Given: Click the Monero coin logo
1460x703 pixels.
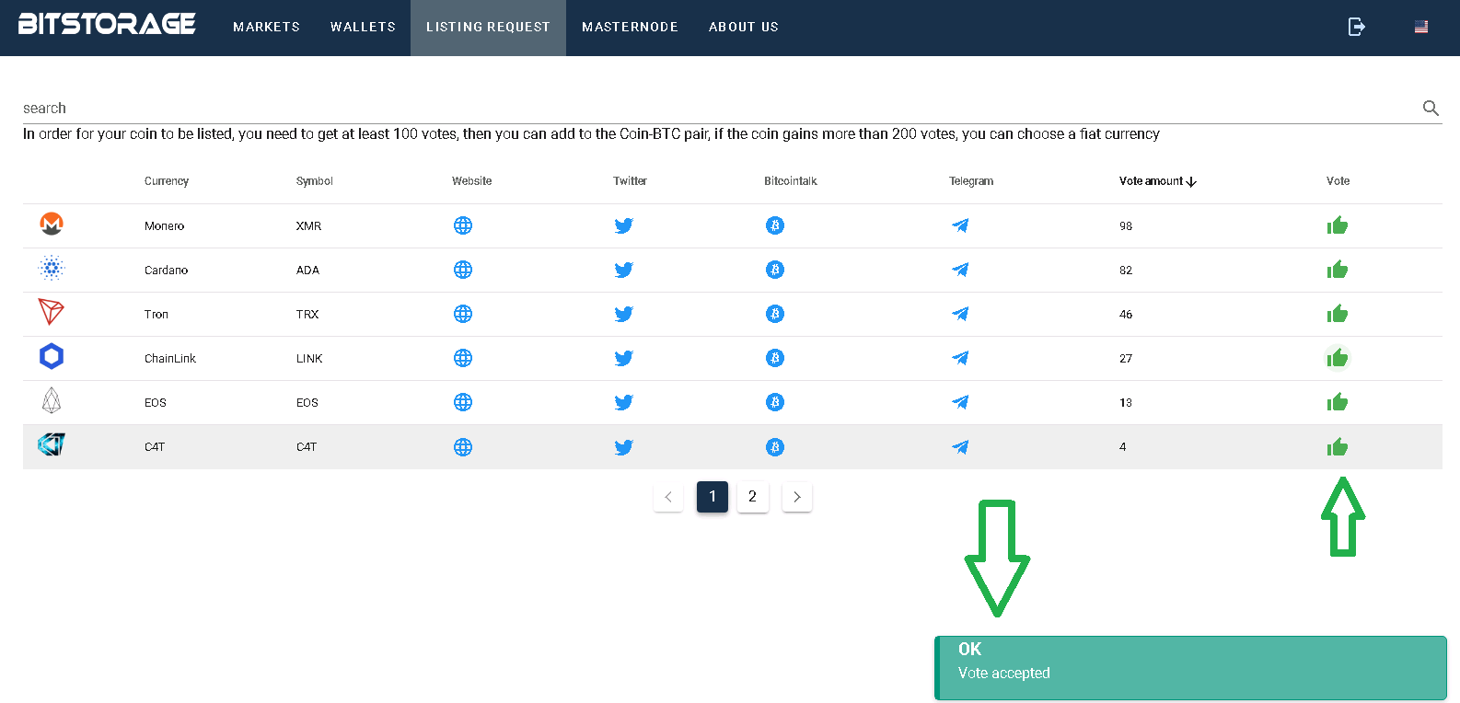Looking at the screenshot, I should (x=52, y=224).
